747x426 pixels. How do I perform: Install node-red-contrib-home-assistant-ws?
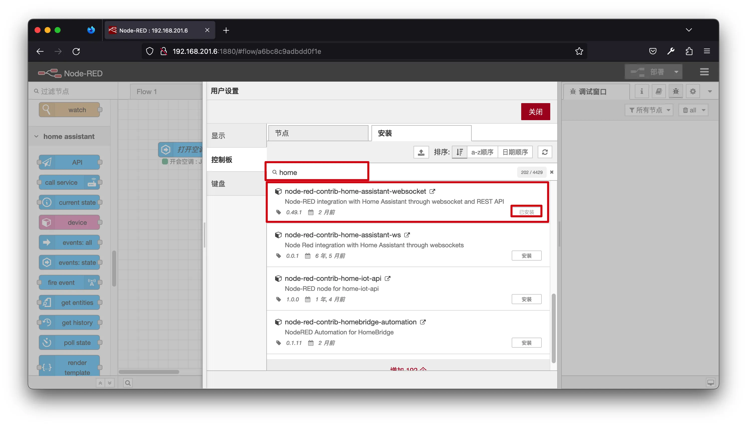(526, 256)
